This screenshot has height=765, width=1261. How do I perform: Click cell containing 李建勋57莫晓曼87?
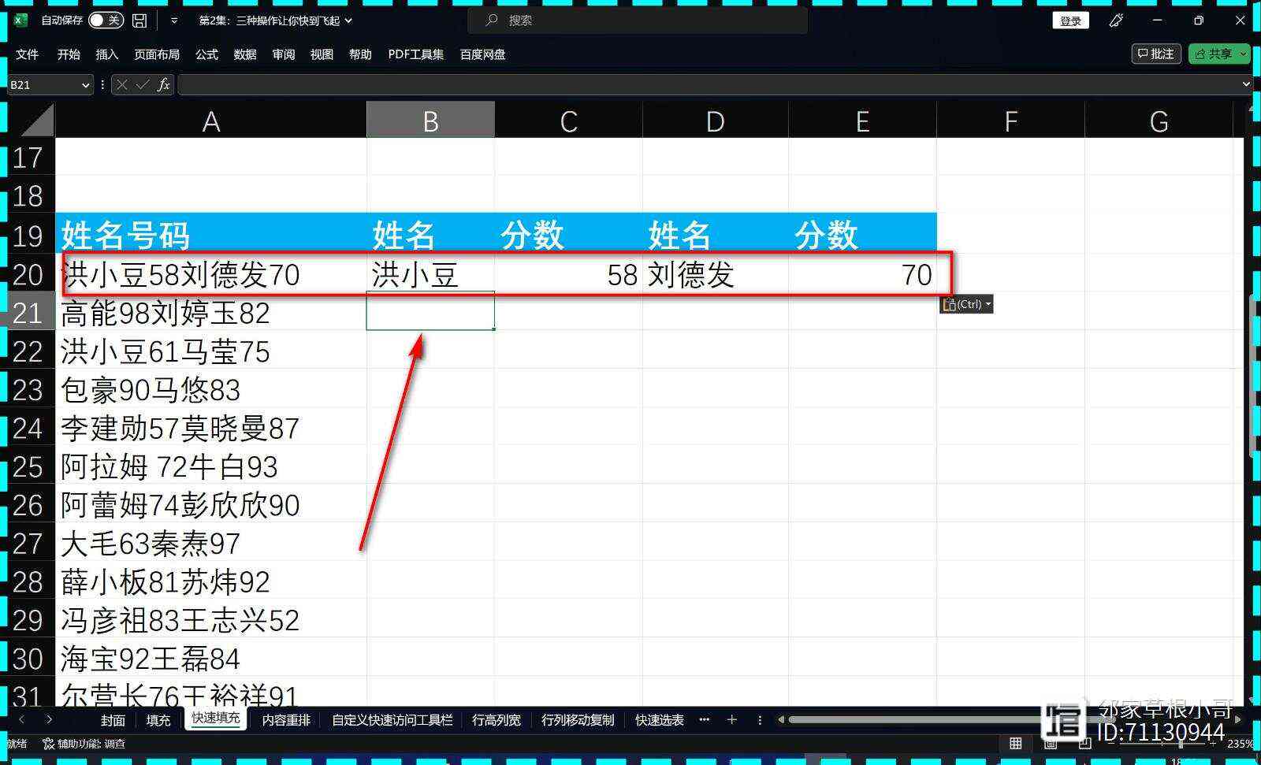click(210, 428)
